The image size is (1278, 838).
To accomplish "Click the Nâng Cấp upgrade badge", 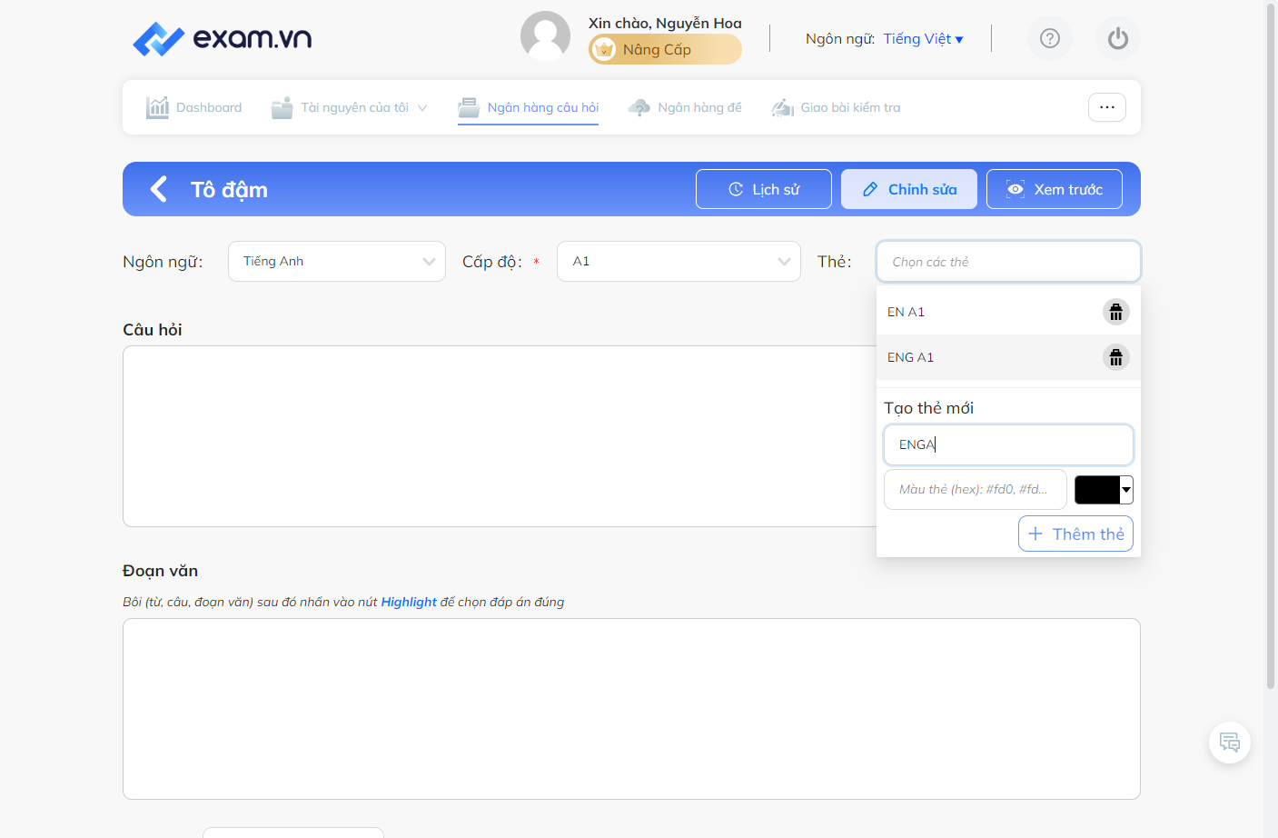I will (665, 49).
